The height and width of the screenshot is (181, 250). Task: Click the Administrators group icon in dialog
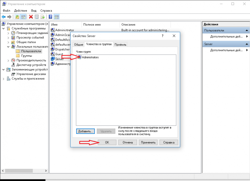coord(79,57)
